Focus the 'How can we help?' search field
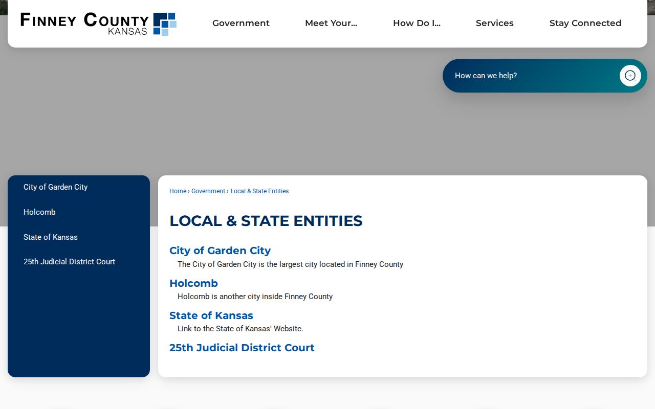The image size is (655, 409). 532,76
